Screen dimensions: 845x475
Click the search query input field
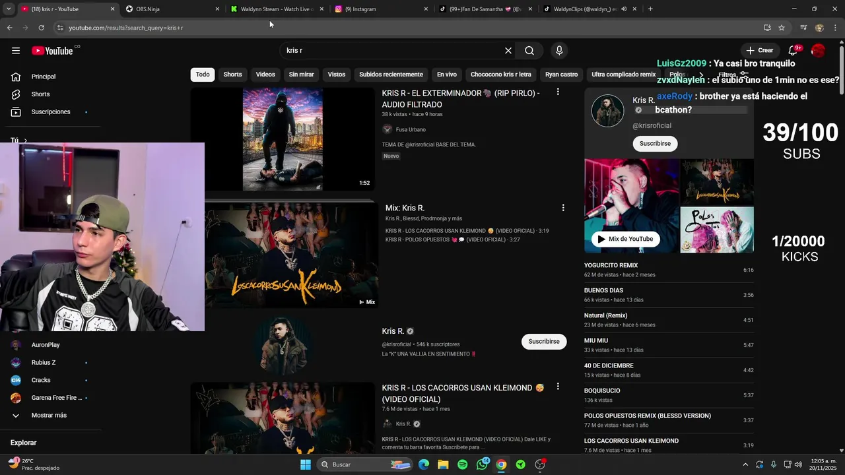[393, 51]
